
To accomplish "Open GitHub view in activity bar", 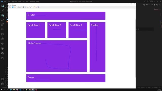I will tap(2, 48).
